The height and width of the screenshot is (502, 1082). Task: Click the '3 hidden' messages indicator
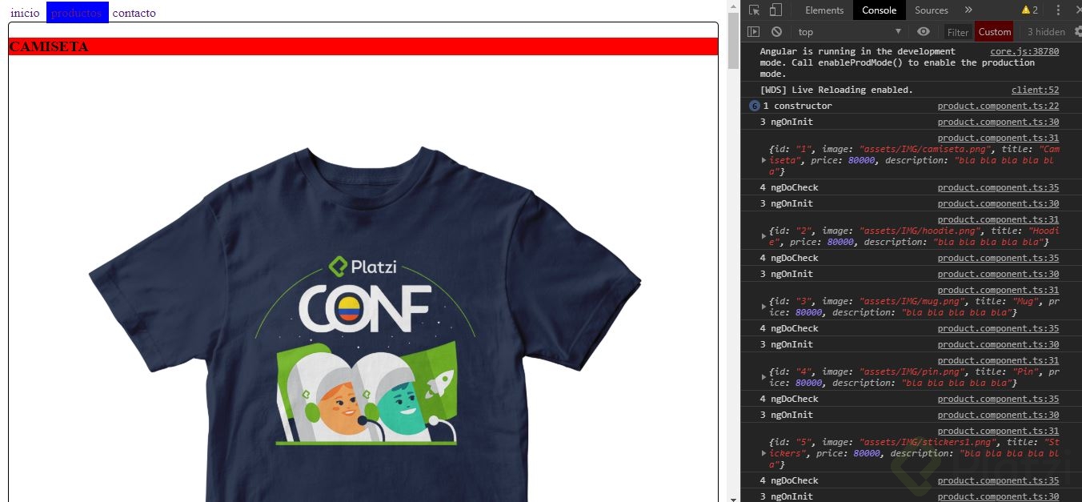(1046, 32)
